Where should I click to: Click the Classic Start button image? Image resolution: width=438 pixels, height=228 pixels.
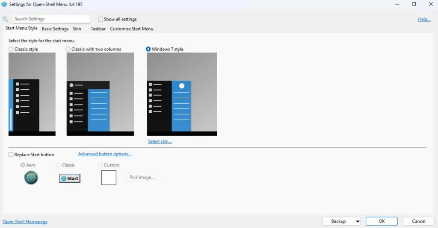[x=70, y=178]
